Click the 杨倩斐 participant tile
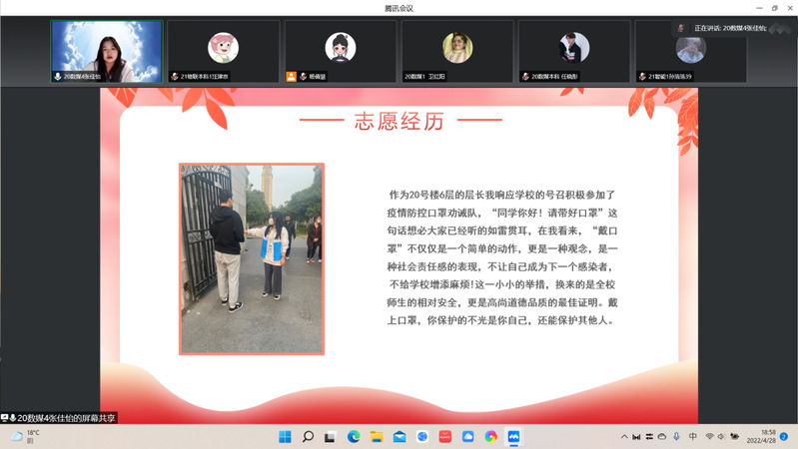798x449 pixels. tap(341, 51)
